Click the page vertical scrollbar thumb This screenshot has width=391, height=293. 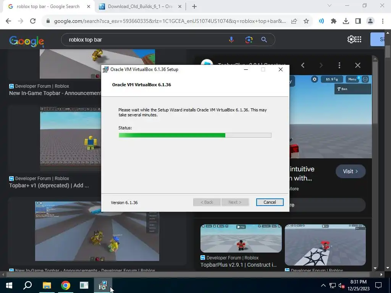pyautogui.click(x=388, y=52)
